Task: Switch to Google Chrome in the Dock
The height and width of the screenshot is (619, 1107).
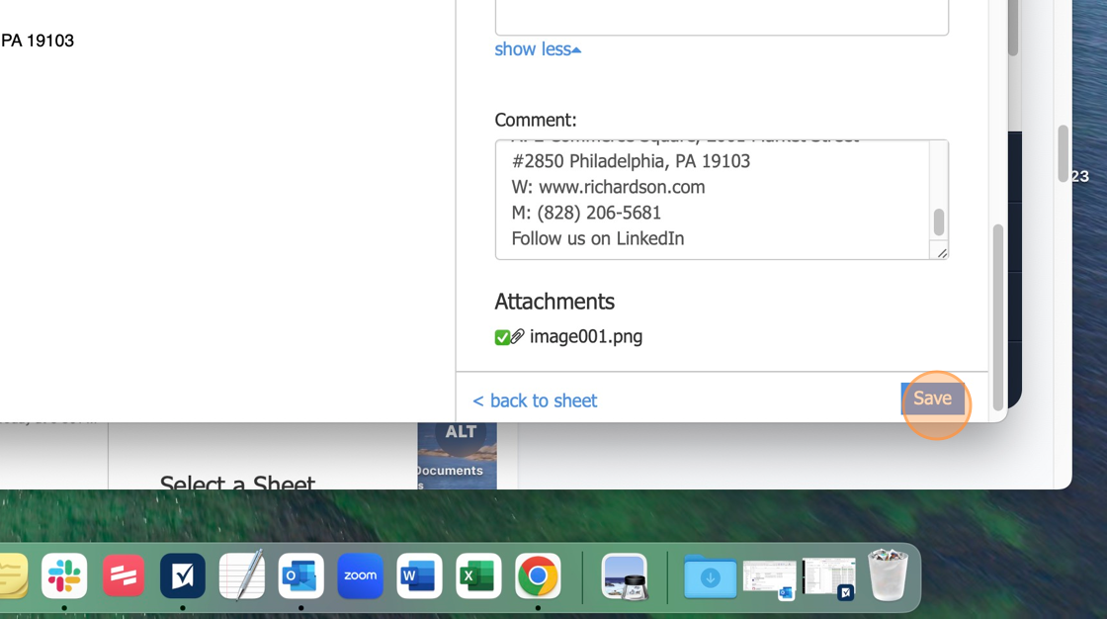Action: [538, 575]
